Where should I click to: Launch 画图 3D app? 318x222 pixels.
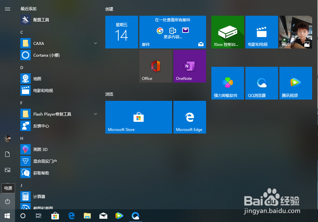coord(59,149)
